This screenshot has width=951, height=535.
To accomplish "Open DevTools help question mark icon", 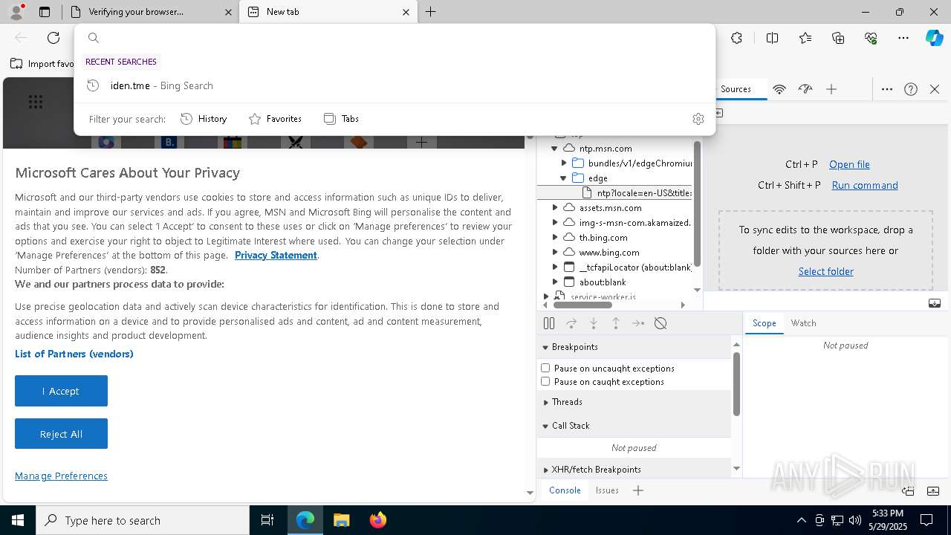I will coord(911,89).
